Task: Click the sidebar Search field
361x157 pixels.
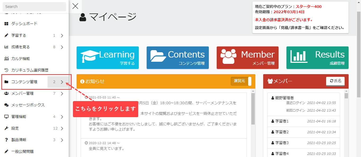Action: [x=34, y=7]
